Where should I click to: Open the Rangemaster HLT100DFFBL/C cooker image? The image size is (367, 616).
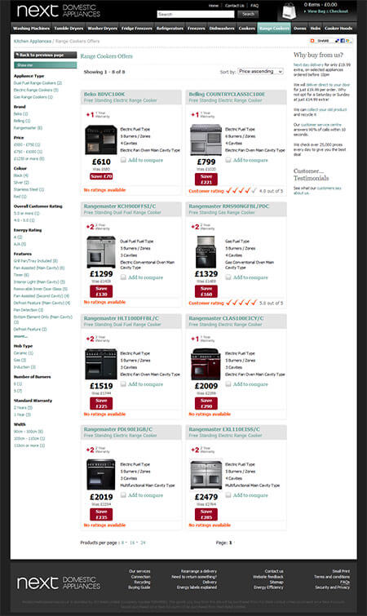click(101, 364)
